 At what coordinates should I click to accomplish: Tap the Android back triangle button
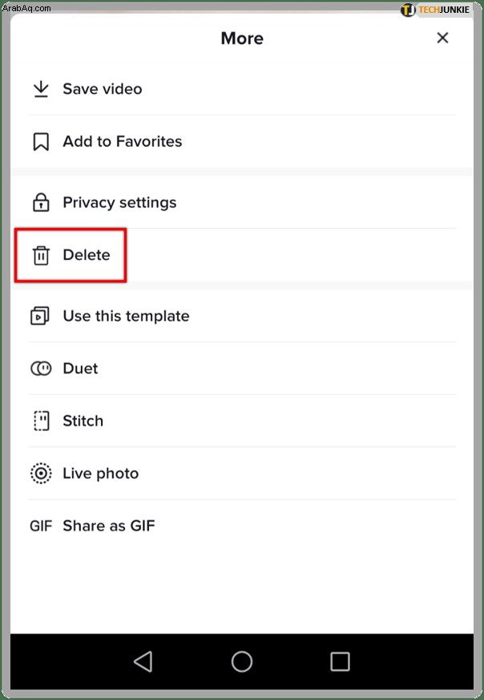(x=143, y=661)
